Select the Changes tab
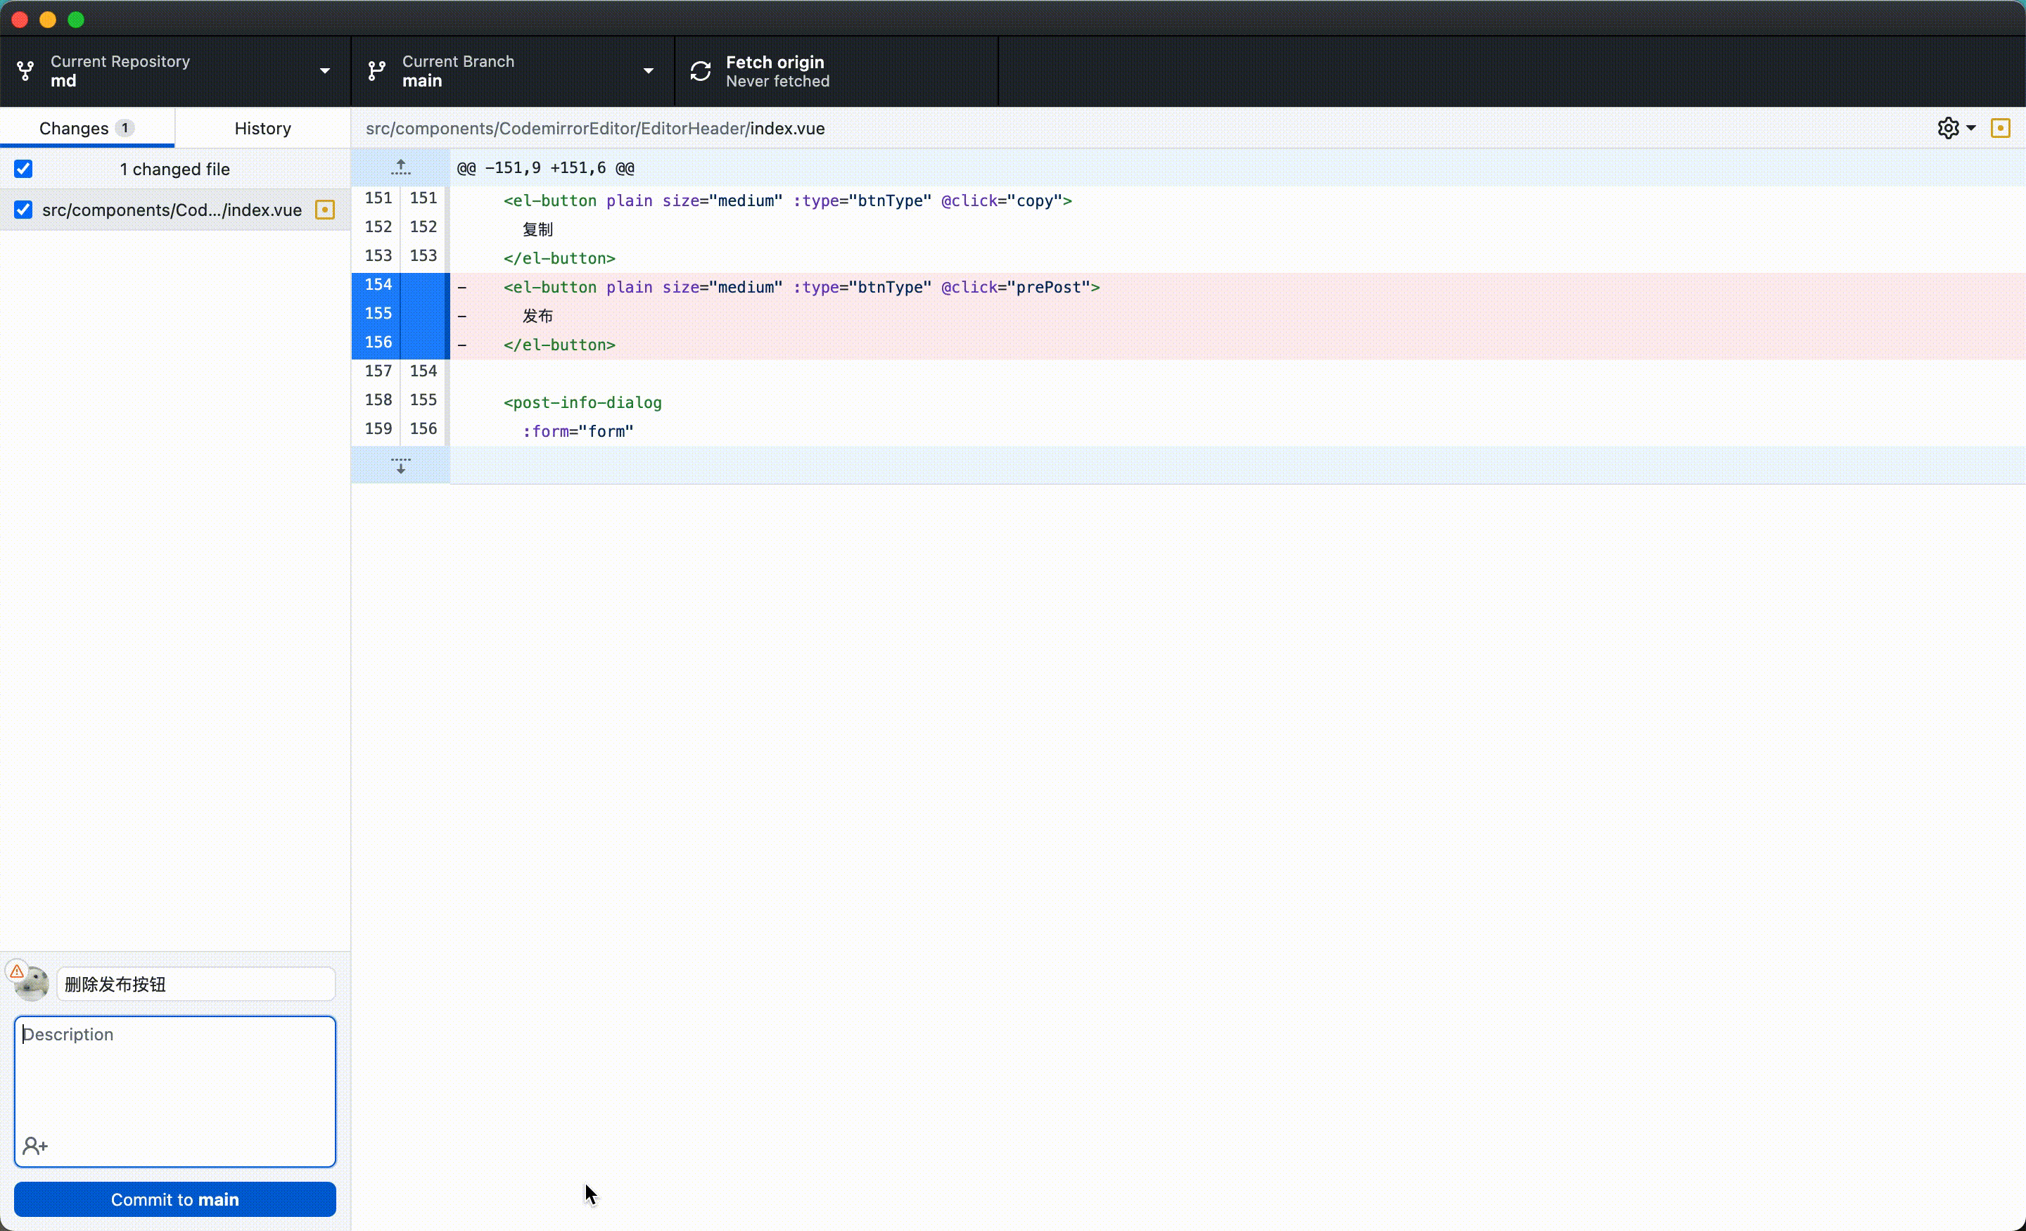2026x1231 pixels. pyautogui.click(x=87, y=128)
